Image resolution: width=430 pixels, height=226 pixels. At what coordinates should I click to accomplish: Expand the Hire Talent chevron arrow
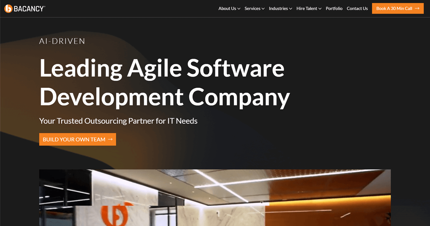pos(320,9)
